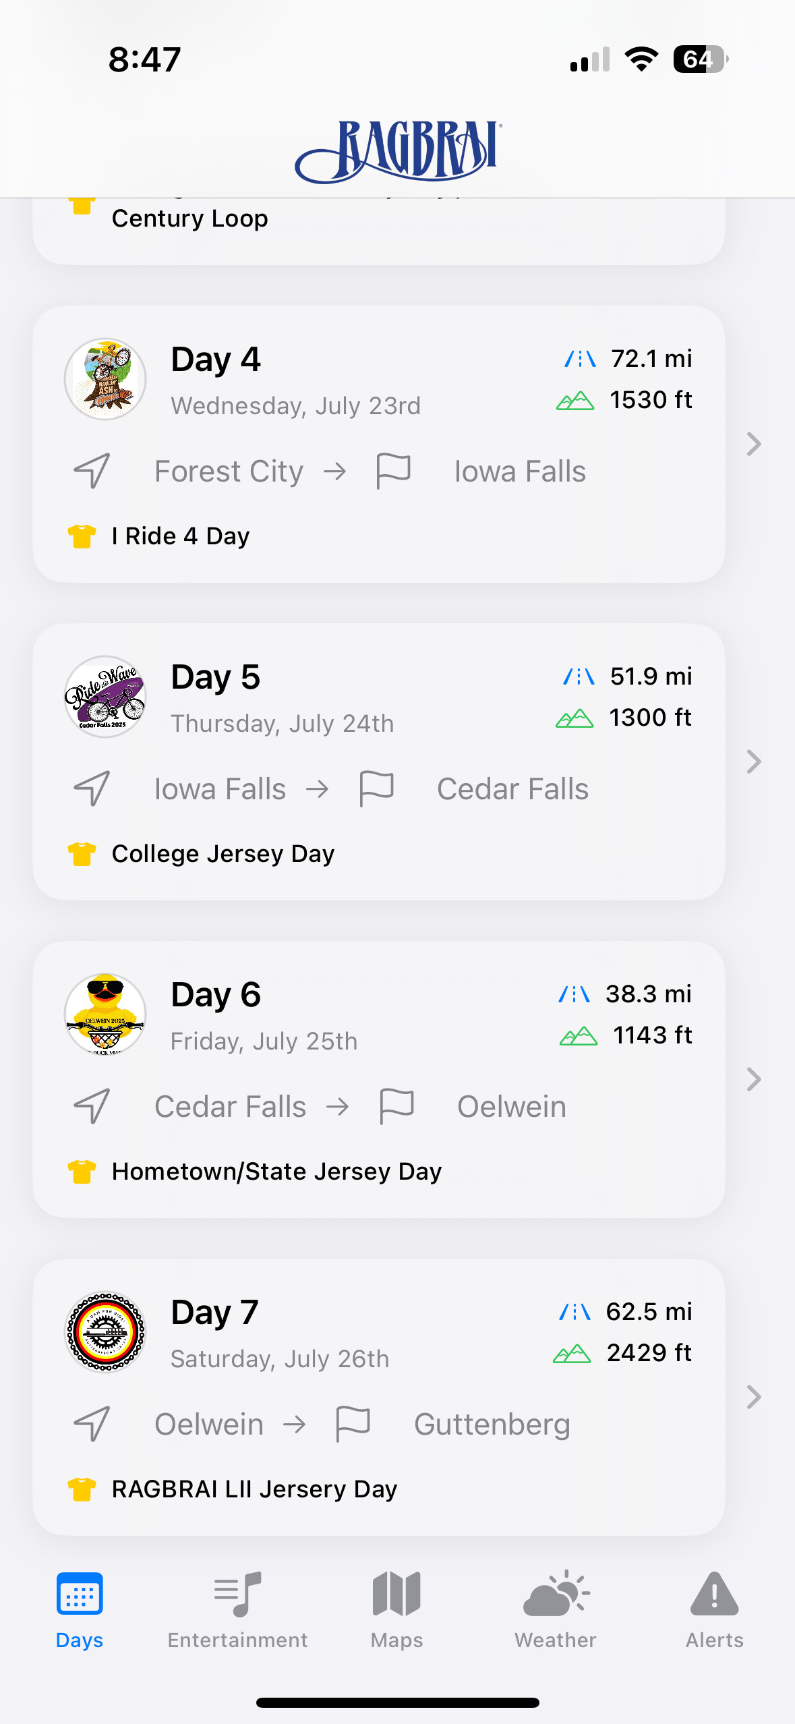
Task: Tap the Ride the Wave Cedar Falls logo
Action: pos(105,697)
